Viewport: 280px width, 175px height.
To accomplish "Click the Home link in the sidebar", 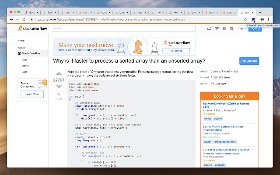I will click(x=21, y=41).
